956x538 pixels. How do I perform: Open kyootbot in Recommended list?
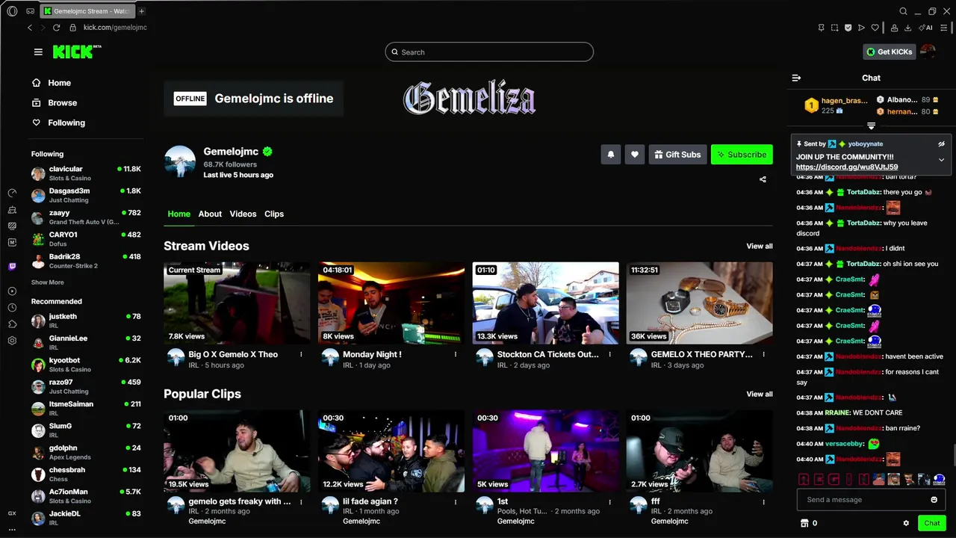tap(85, 365)
